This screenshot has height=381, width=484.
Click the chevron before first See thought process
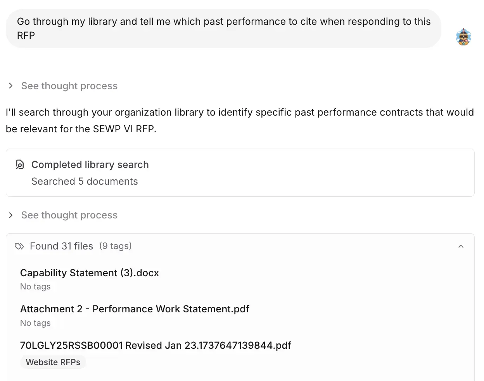10,86
